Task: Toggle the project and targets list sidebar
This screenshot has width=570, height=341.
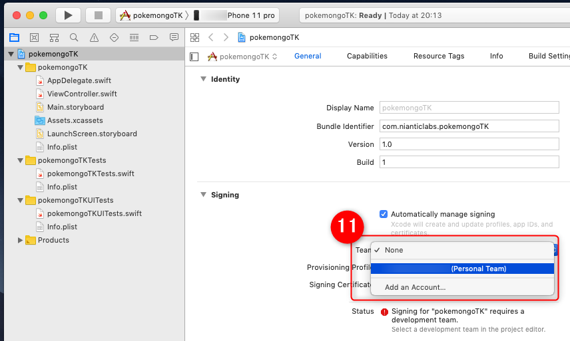Action: 194,57
